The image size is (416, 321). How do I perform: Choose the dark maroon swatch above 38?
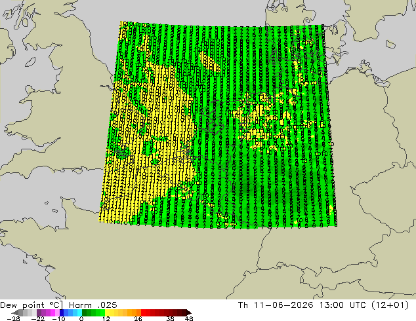point(171,312)
